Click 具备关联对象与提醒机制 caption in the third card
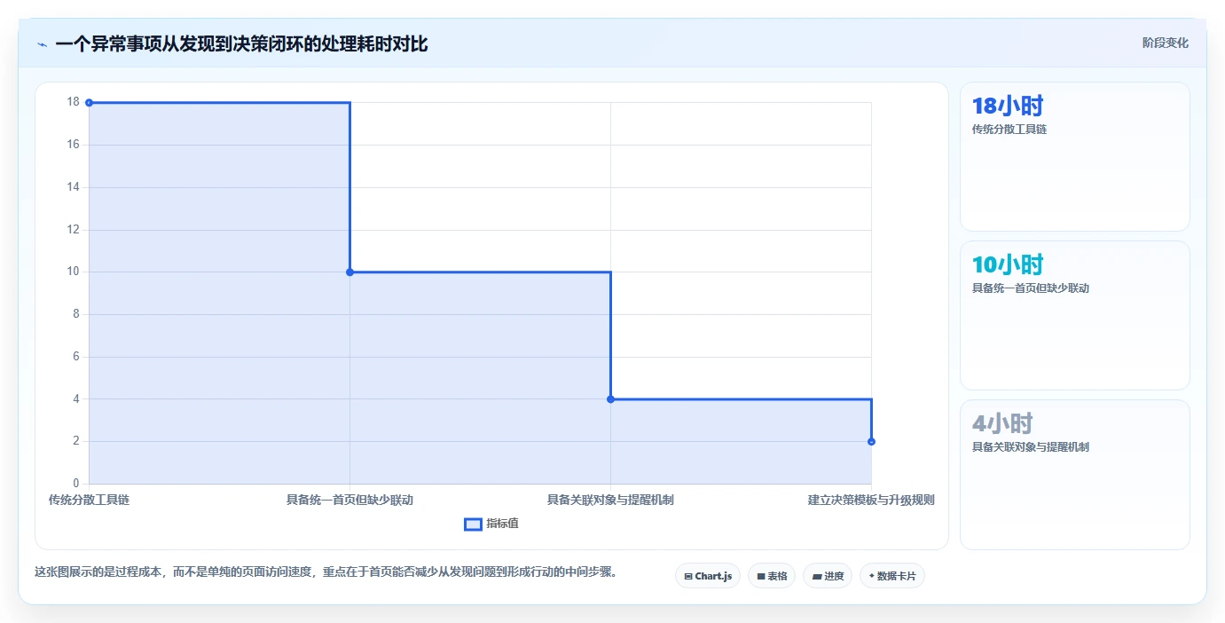 (1031, 447)
